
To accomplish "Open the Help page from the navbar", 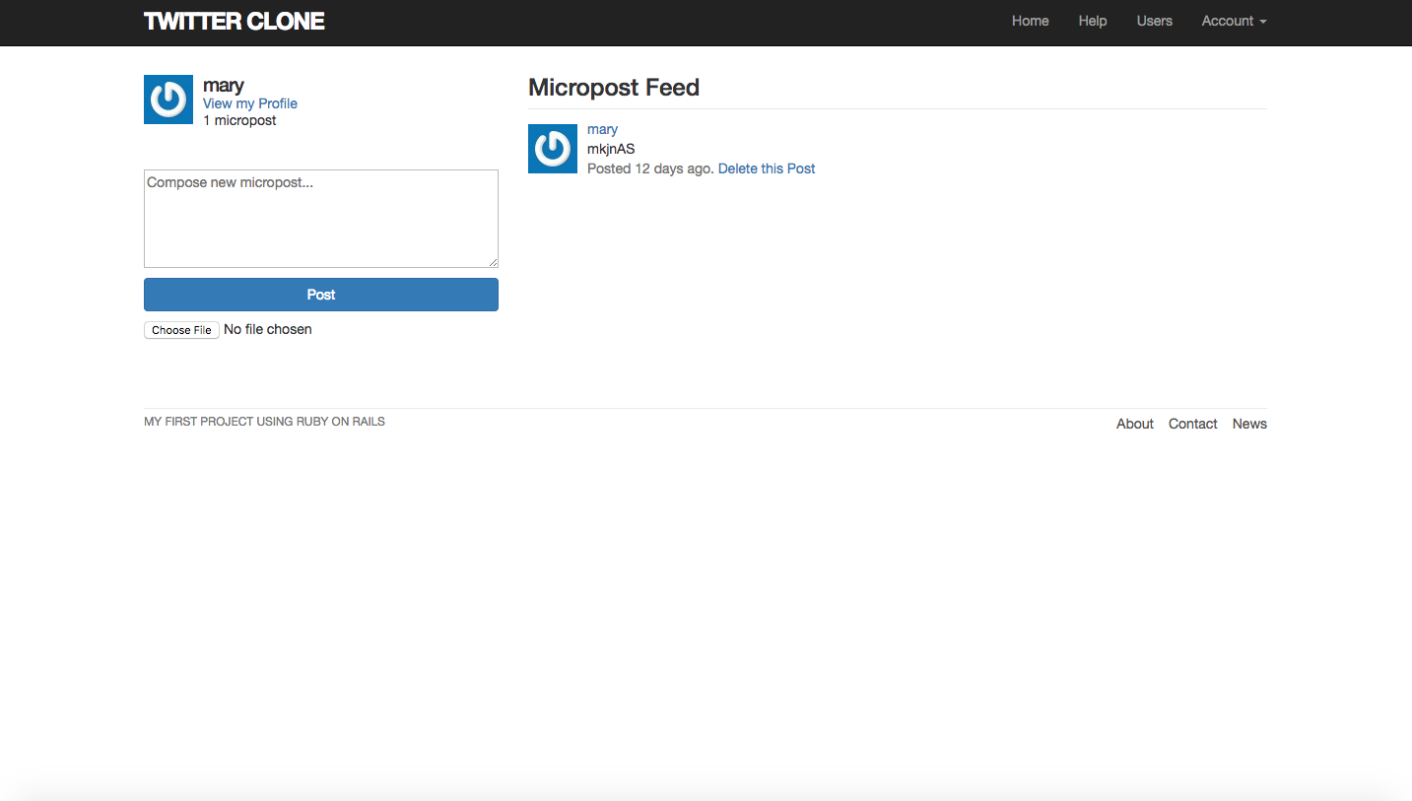I will pyautogui.click(x=1093, y=21).
